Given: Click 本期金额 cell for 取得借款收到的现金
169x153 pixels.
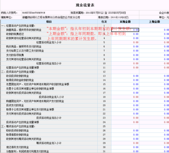Looking at the screenshot, I should click(x=125, y=135).
